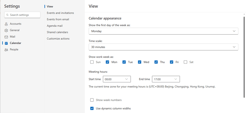The image size is (246, 113).
Task: Click the settings pane vertical scrollbar
Action: pyautogui.click(x=244, y=57)
